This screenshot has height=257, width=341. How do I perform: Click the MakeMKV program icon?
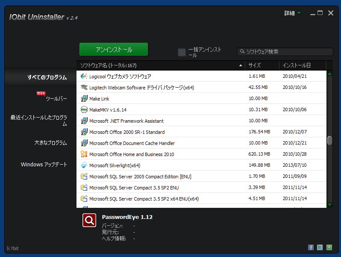(x=84, y=109)
